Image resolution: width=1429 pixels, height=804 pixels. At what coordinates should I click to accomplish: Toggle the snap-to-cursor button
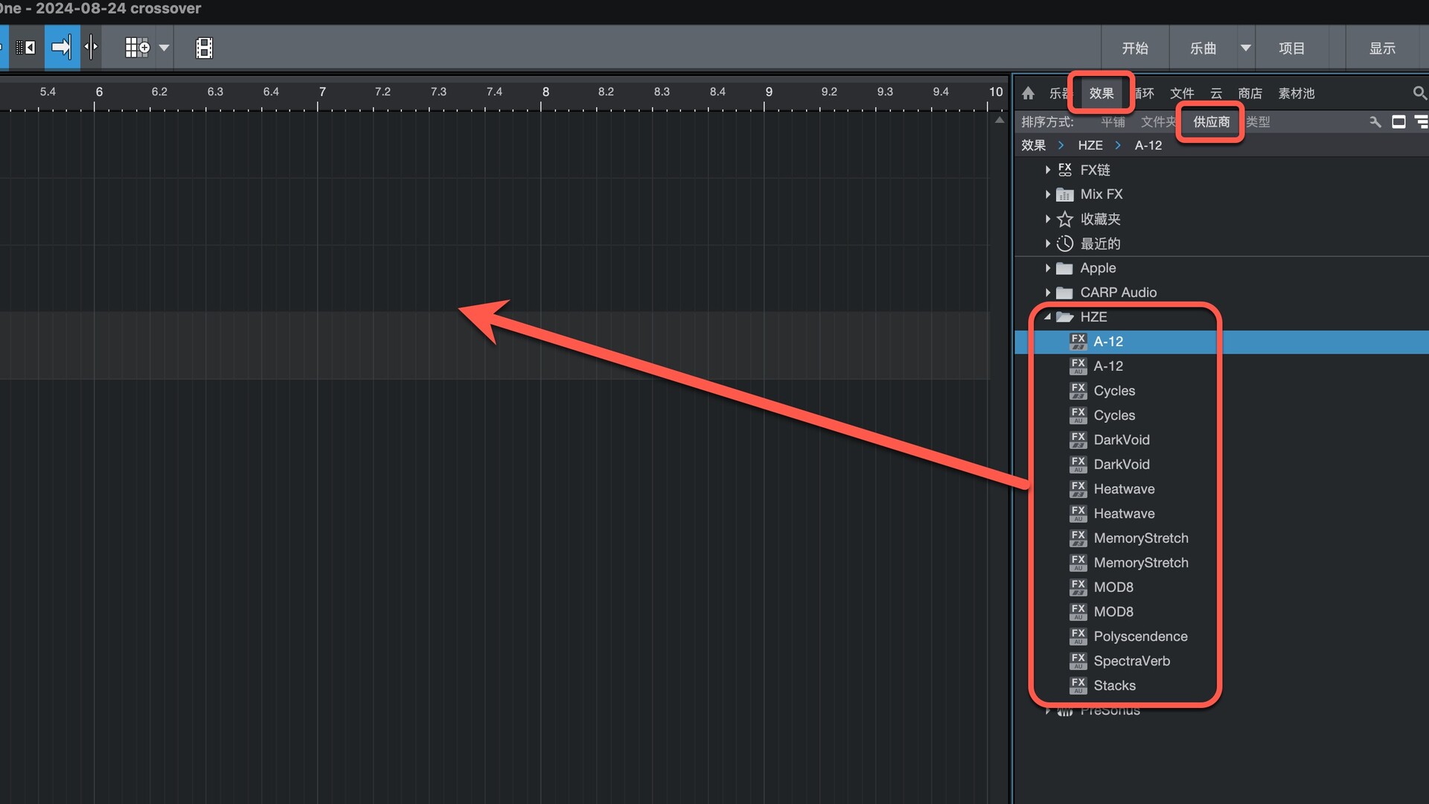25,48
